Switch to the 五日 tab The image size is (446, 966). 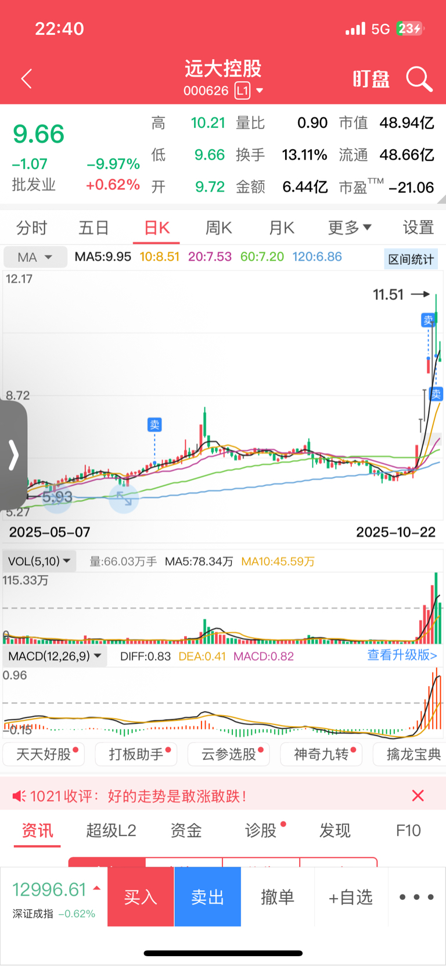tap(93, 228)
